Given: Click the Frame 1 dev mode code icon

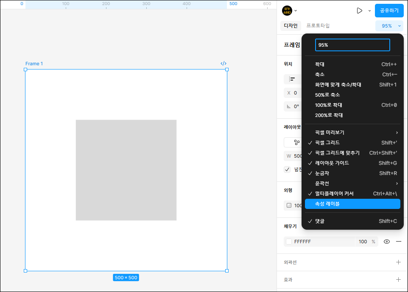Looking at the screenshot, I should tap(224, 64).
